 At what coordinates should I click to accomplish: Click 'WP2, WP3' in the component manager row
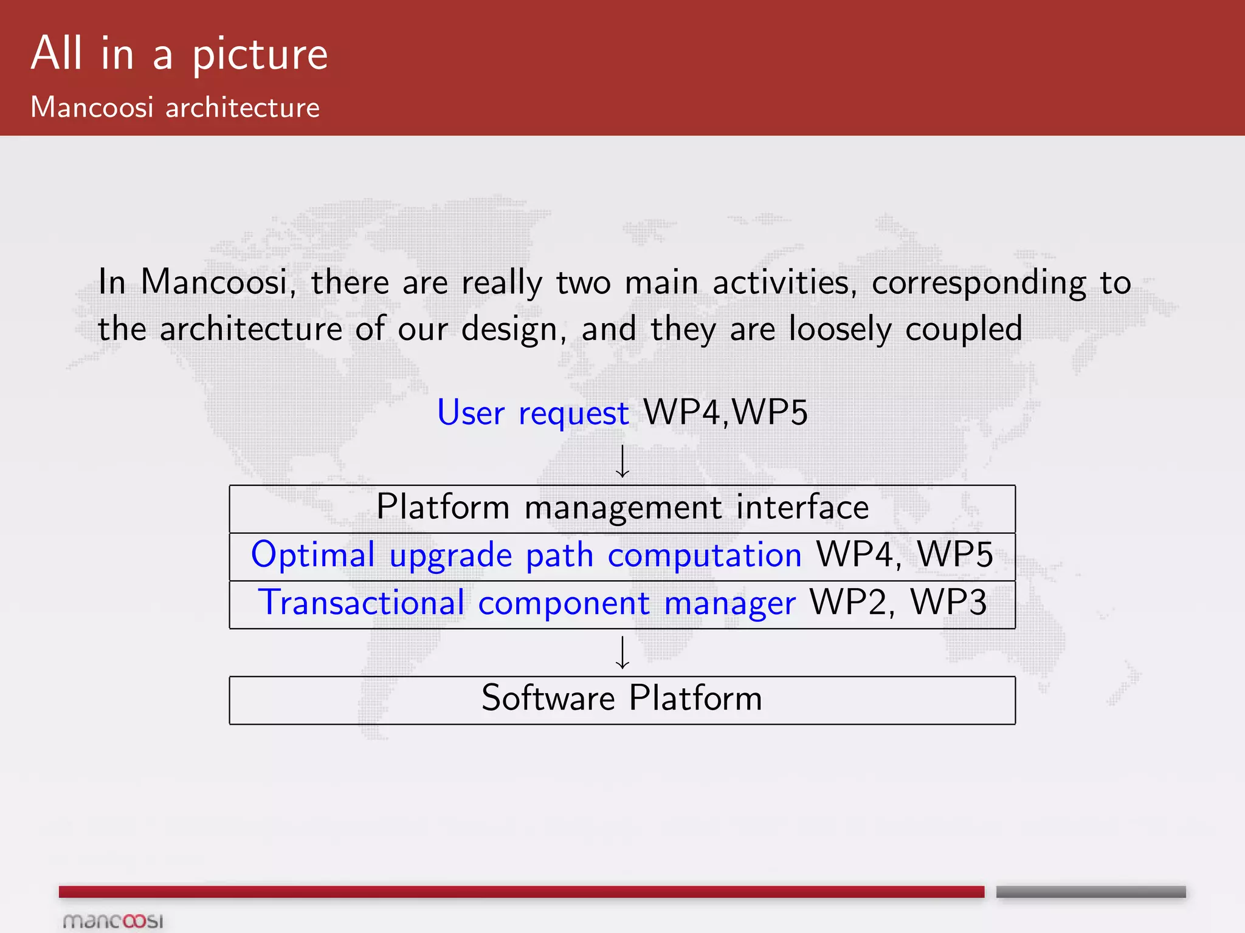[898, 603]
